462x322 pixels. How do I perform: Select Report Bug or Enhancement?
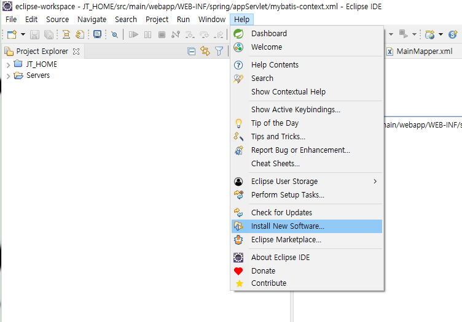click(307, 150)
